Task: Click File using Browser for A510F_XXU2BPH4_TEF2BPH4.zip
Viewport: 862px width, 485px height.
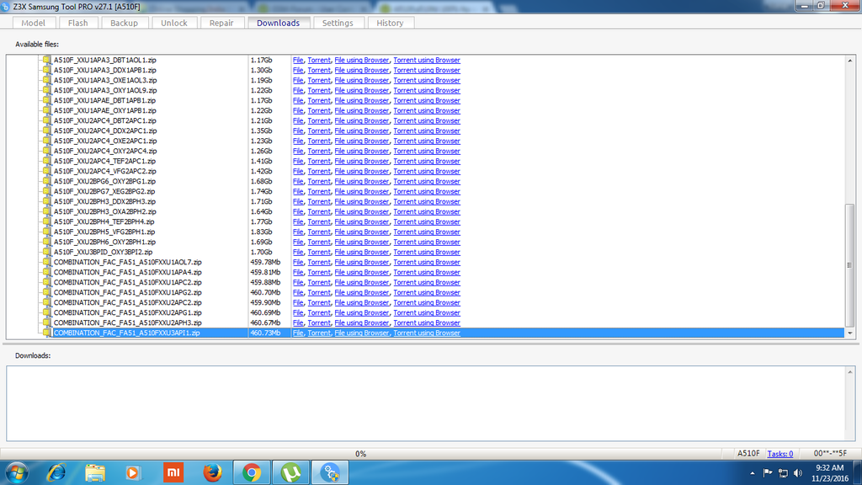Action: click(x=362, y=221)
